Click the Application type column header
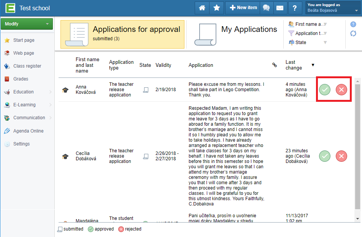362x237 pixels. point(121,65)
